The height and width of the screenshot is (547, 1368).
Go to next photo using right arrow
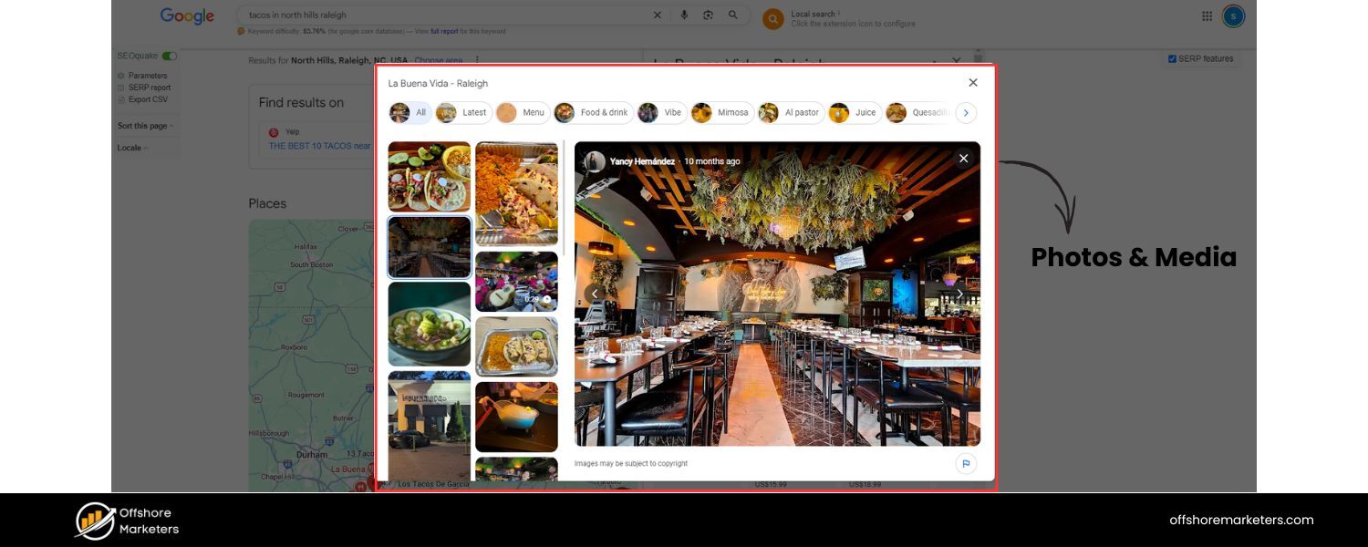(x=959, y=294)
